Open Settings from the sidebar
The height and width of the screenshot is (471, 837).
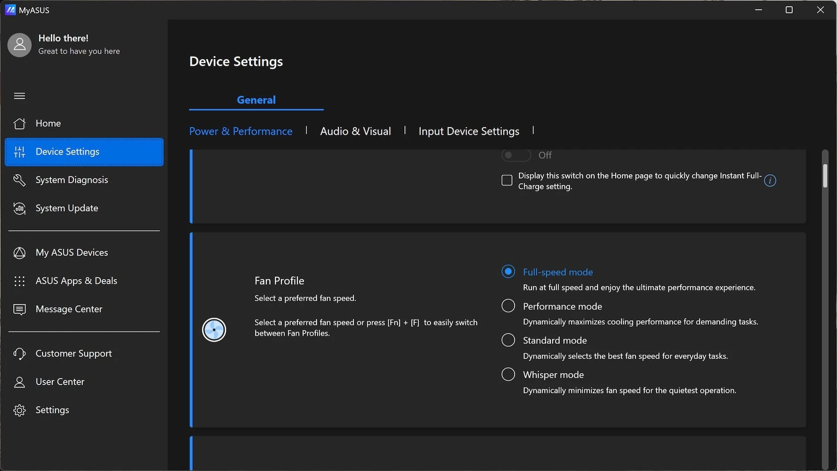click(x=84, y=410)
